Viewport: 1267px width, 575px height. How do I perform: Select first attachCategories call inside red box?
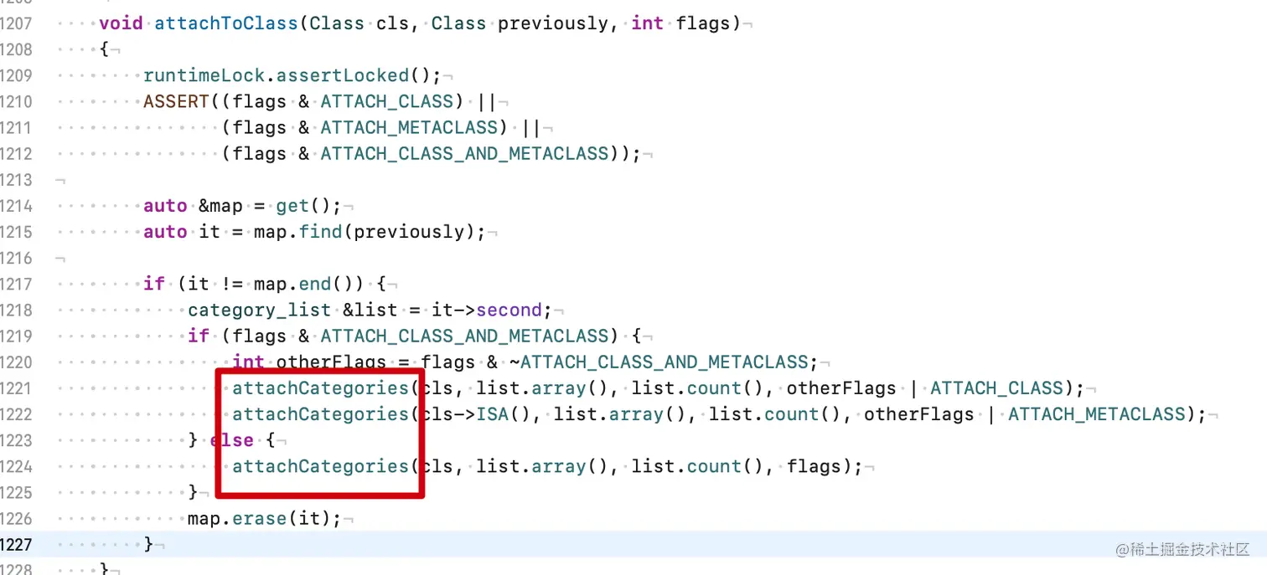coord(320,388)
